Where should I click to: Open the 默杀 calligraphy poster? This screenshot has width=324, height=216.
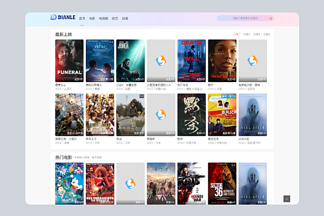point(192,114)
